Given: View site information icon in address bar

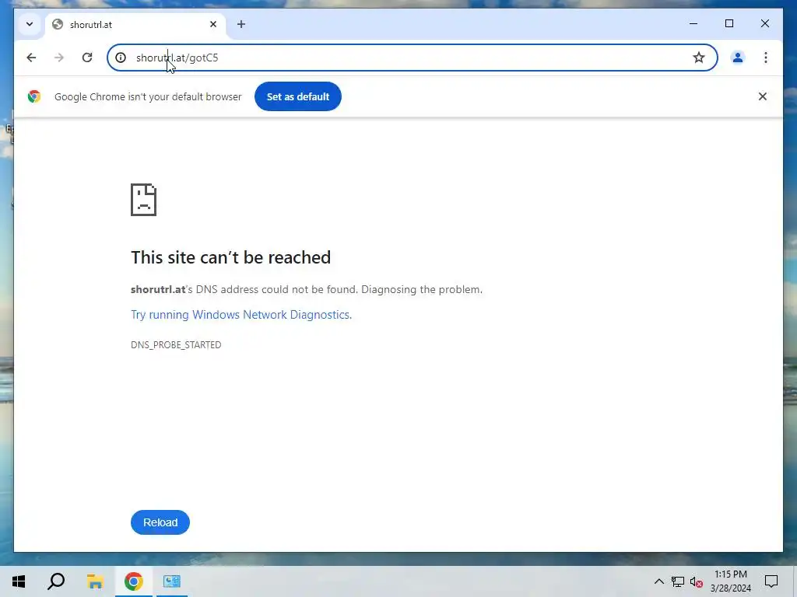Looking at the screenshot, I should (x=121, y=58).
